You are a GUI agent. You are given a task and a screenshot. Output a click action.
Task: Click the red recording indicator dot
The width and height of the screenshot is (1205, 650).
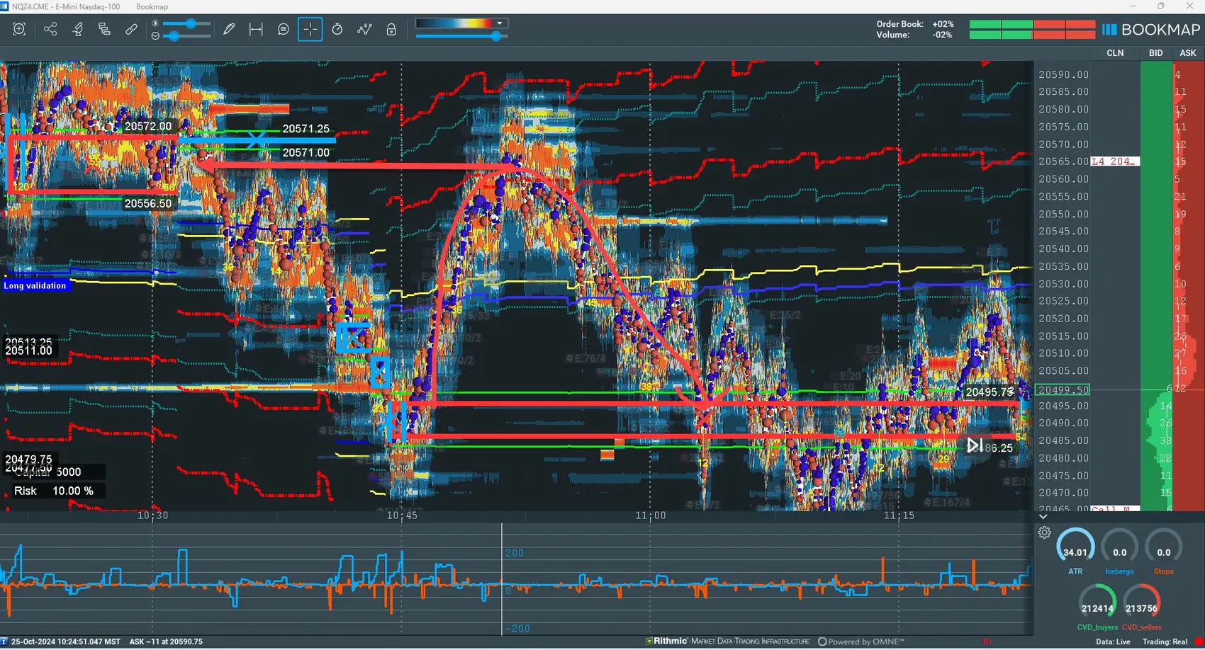point(1199,642)
